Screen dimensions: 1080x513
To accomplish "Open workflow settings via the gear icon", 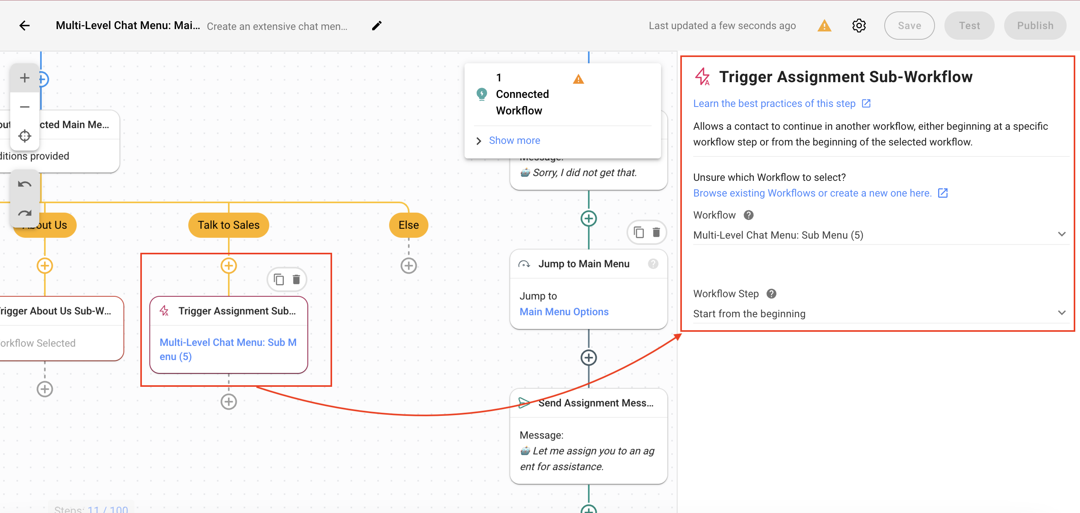I will pos(859,25).
